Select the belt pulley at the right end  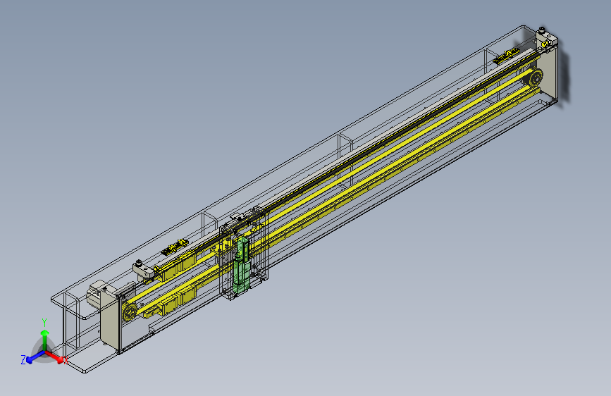pyautogui.click(x=536, y=78)
